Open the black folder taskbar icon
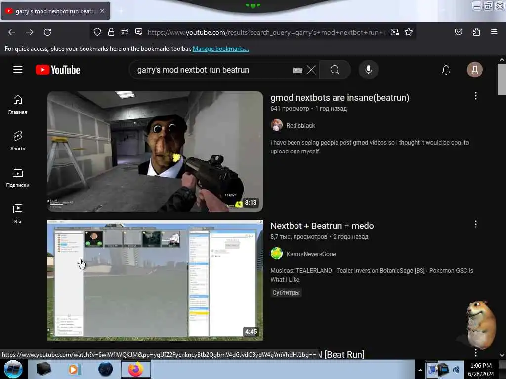Image resolution: width=506 pixels, height=379 pixels. click(x=43, y=369)
